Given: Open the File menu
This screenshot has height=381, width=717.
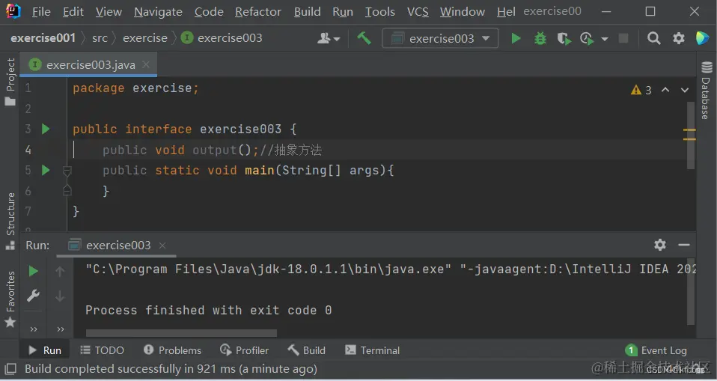Looking at the screenshot, I should (41, 11).
